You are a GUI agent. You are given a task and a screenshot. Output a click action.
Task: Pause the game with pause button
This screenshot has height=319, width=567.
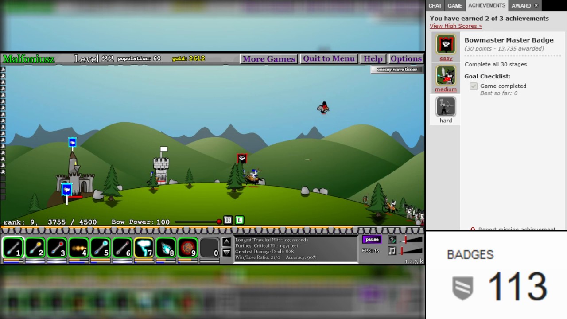point(372,240)
